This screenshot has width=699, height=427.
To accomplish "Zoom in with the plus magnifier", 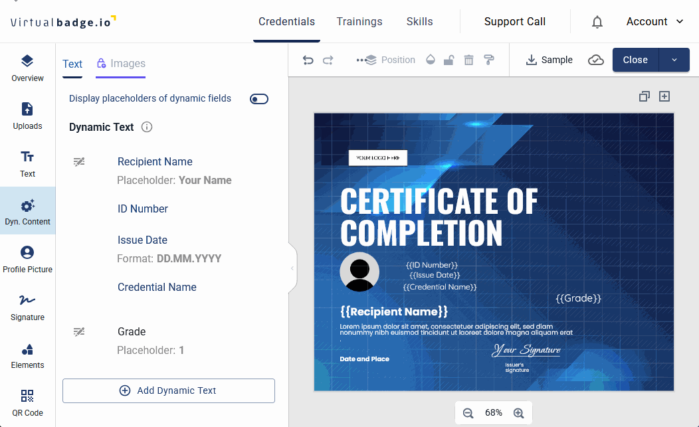I will click(x=518, y=413).
